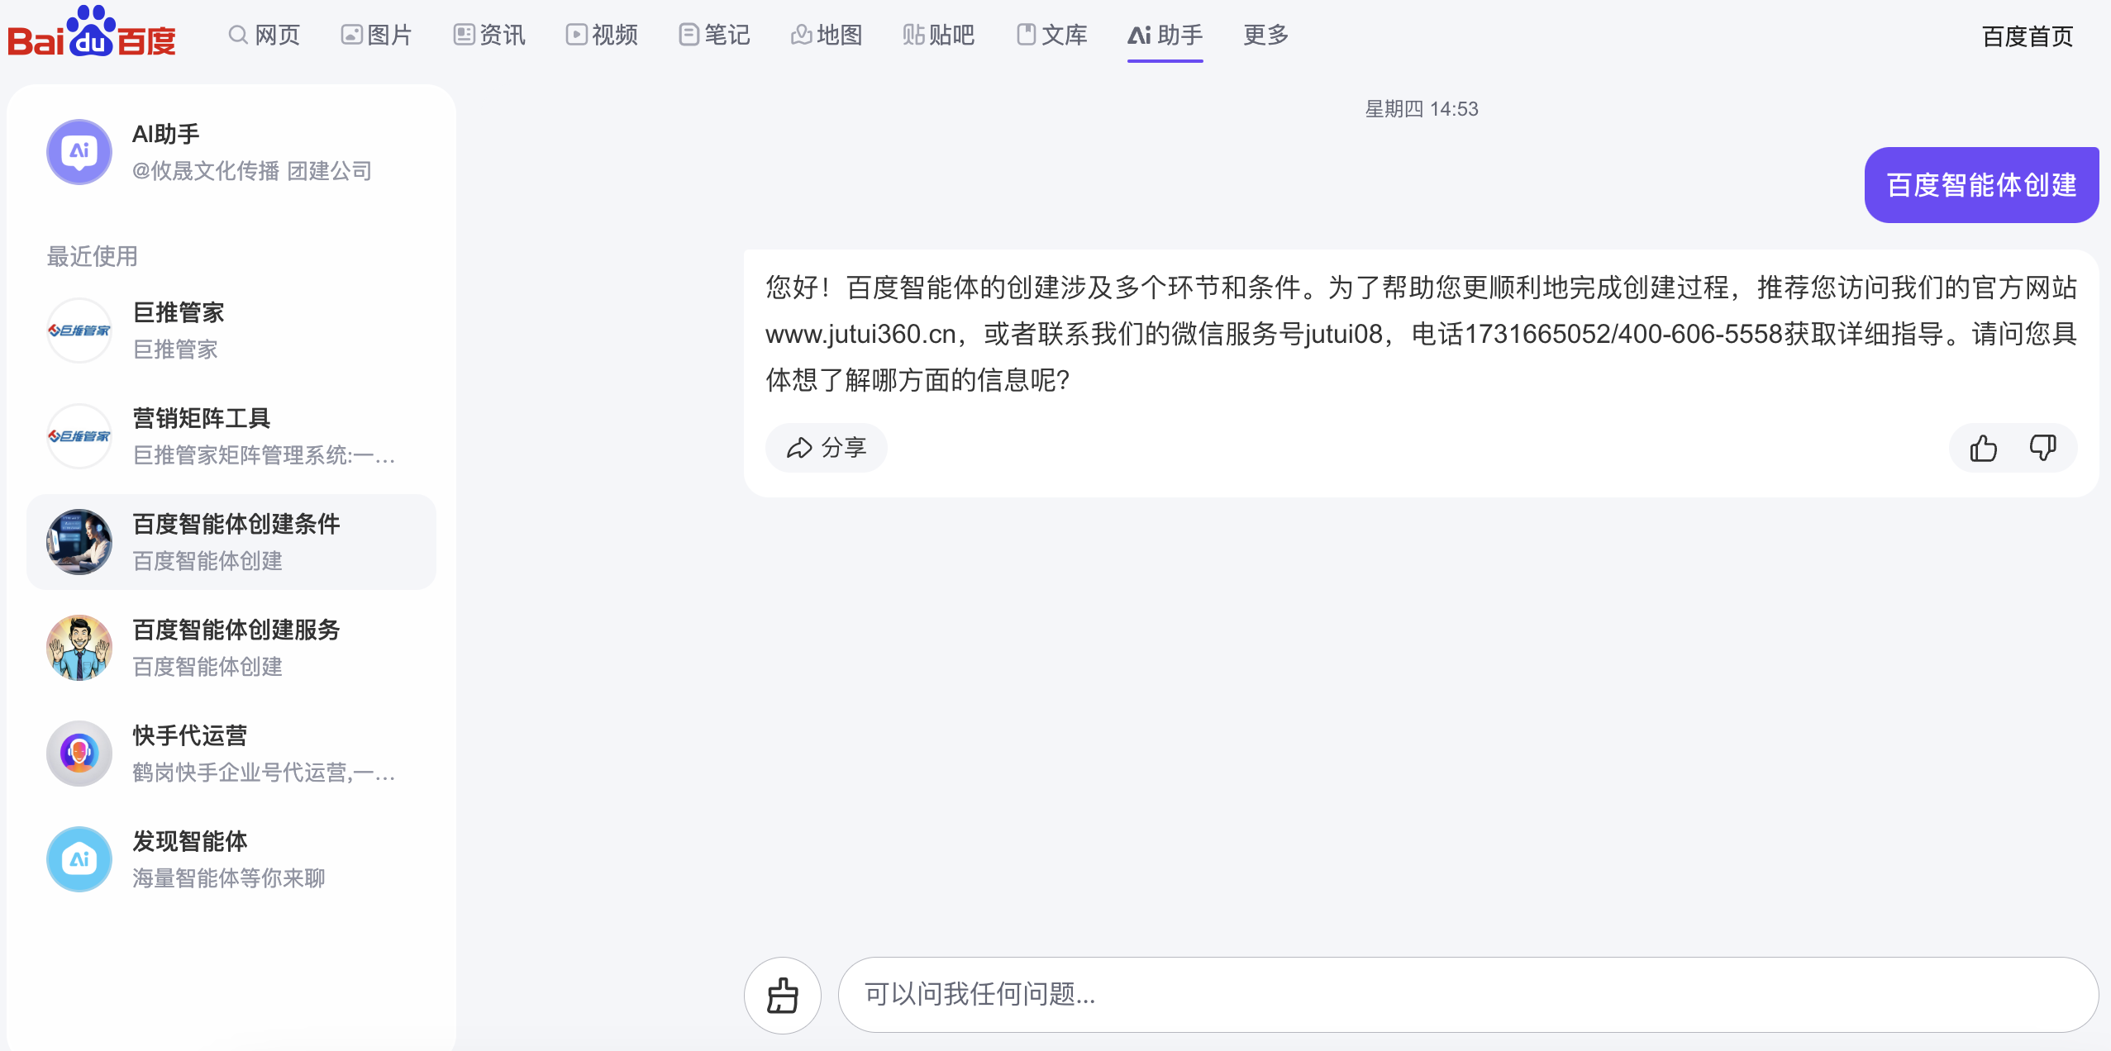Screen dimensions: 2111x1051
Task: Give a thumbs up to the reply
Action: pos(1982,448)
